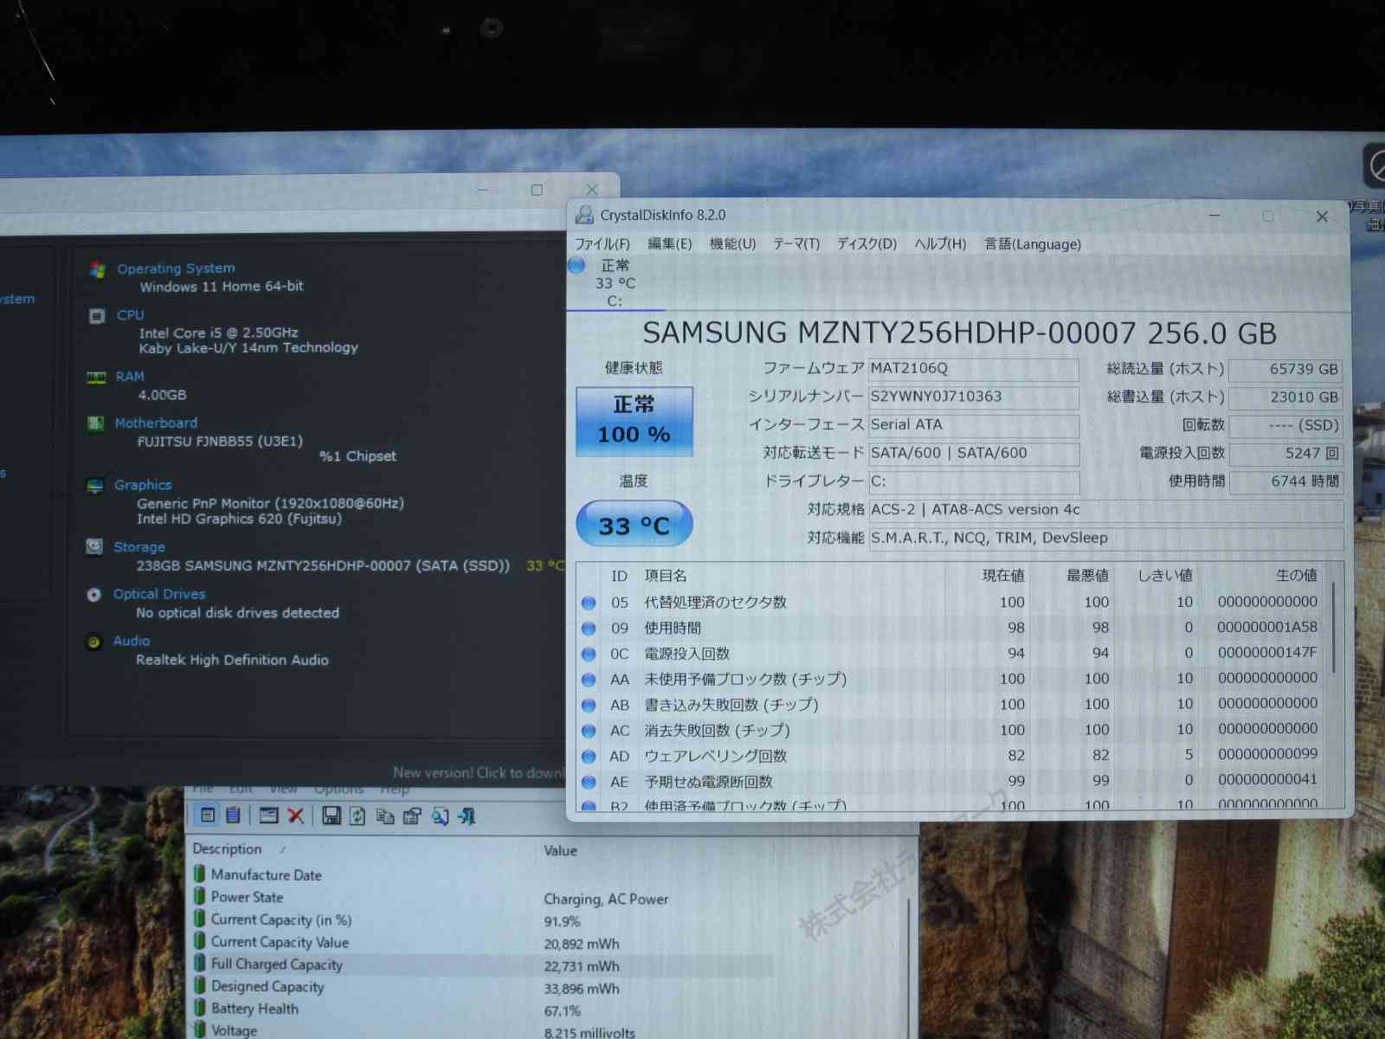This screenshot has height=1039, width=1385.
Task: Click the copy items toolbar icon
Action: click(x=385, y=816)
